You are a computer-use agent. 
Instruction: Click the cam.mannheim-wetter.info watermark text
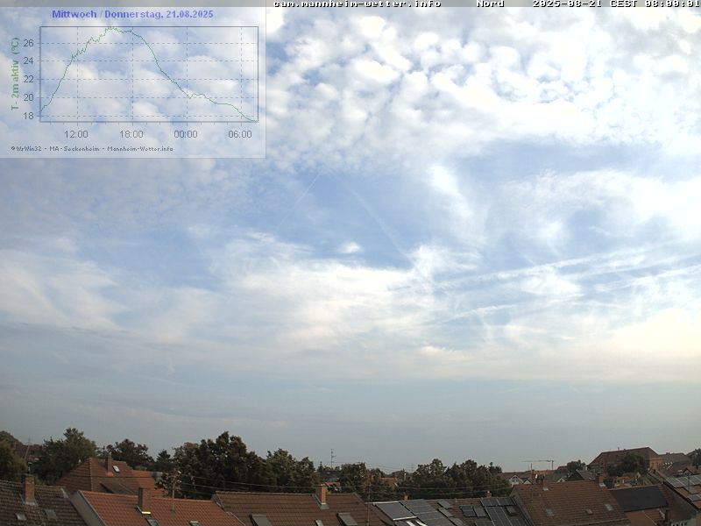coord(357,4)
